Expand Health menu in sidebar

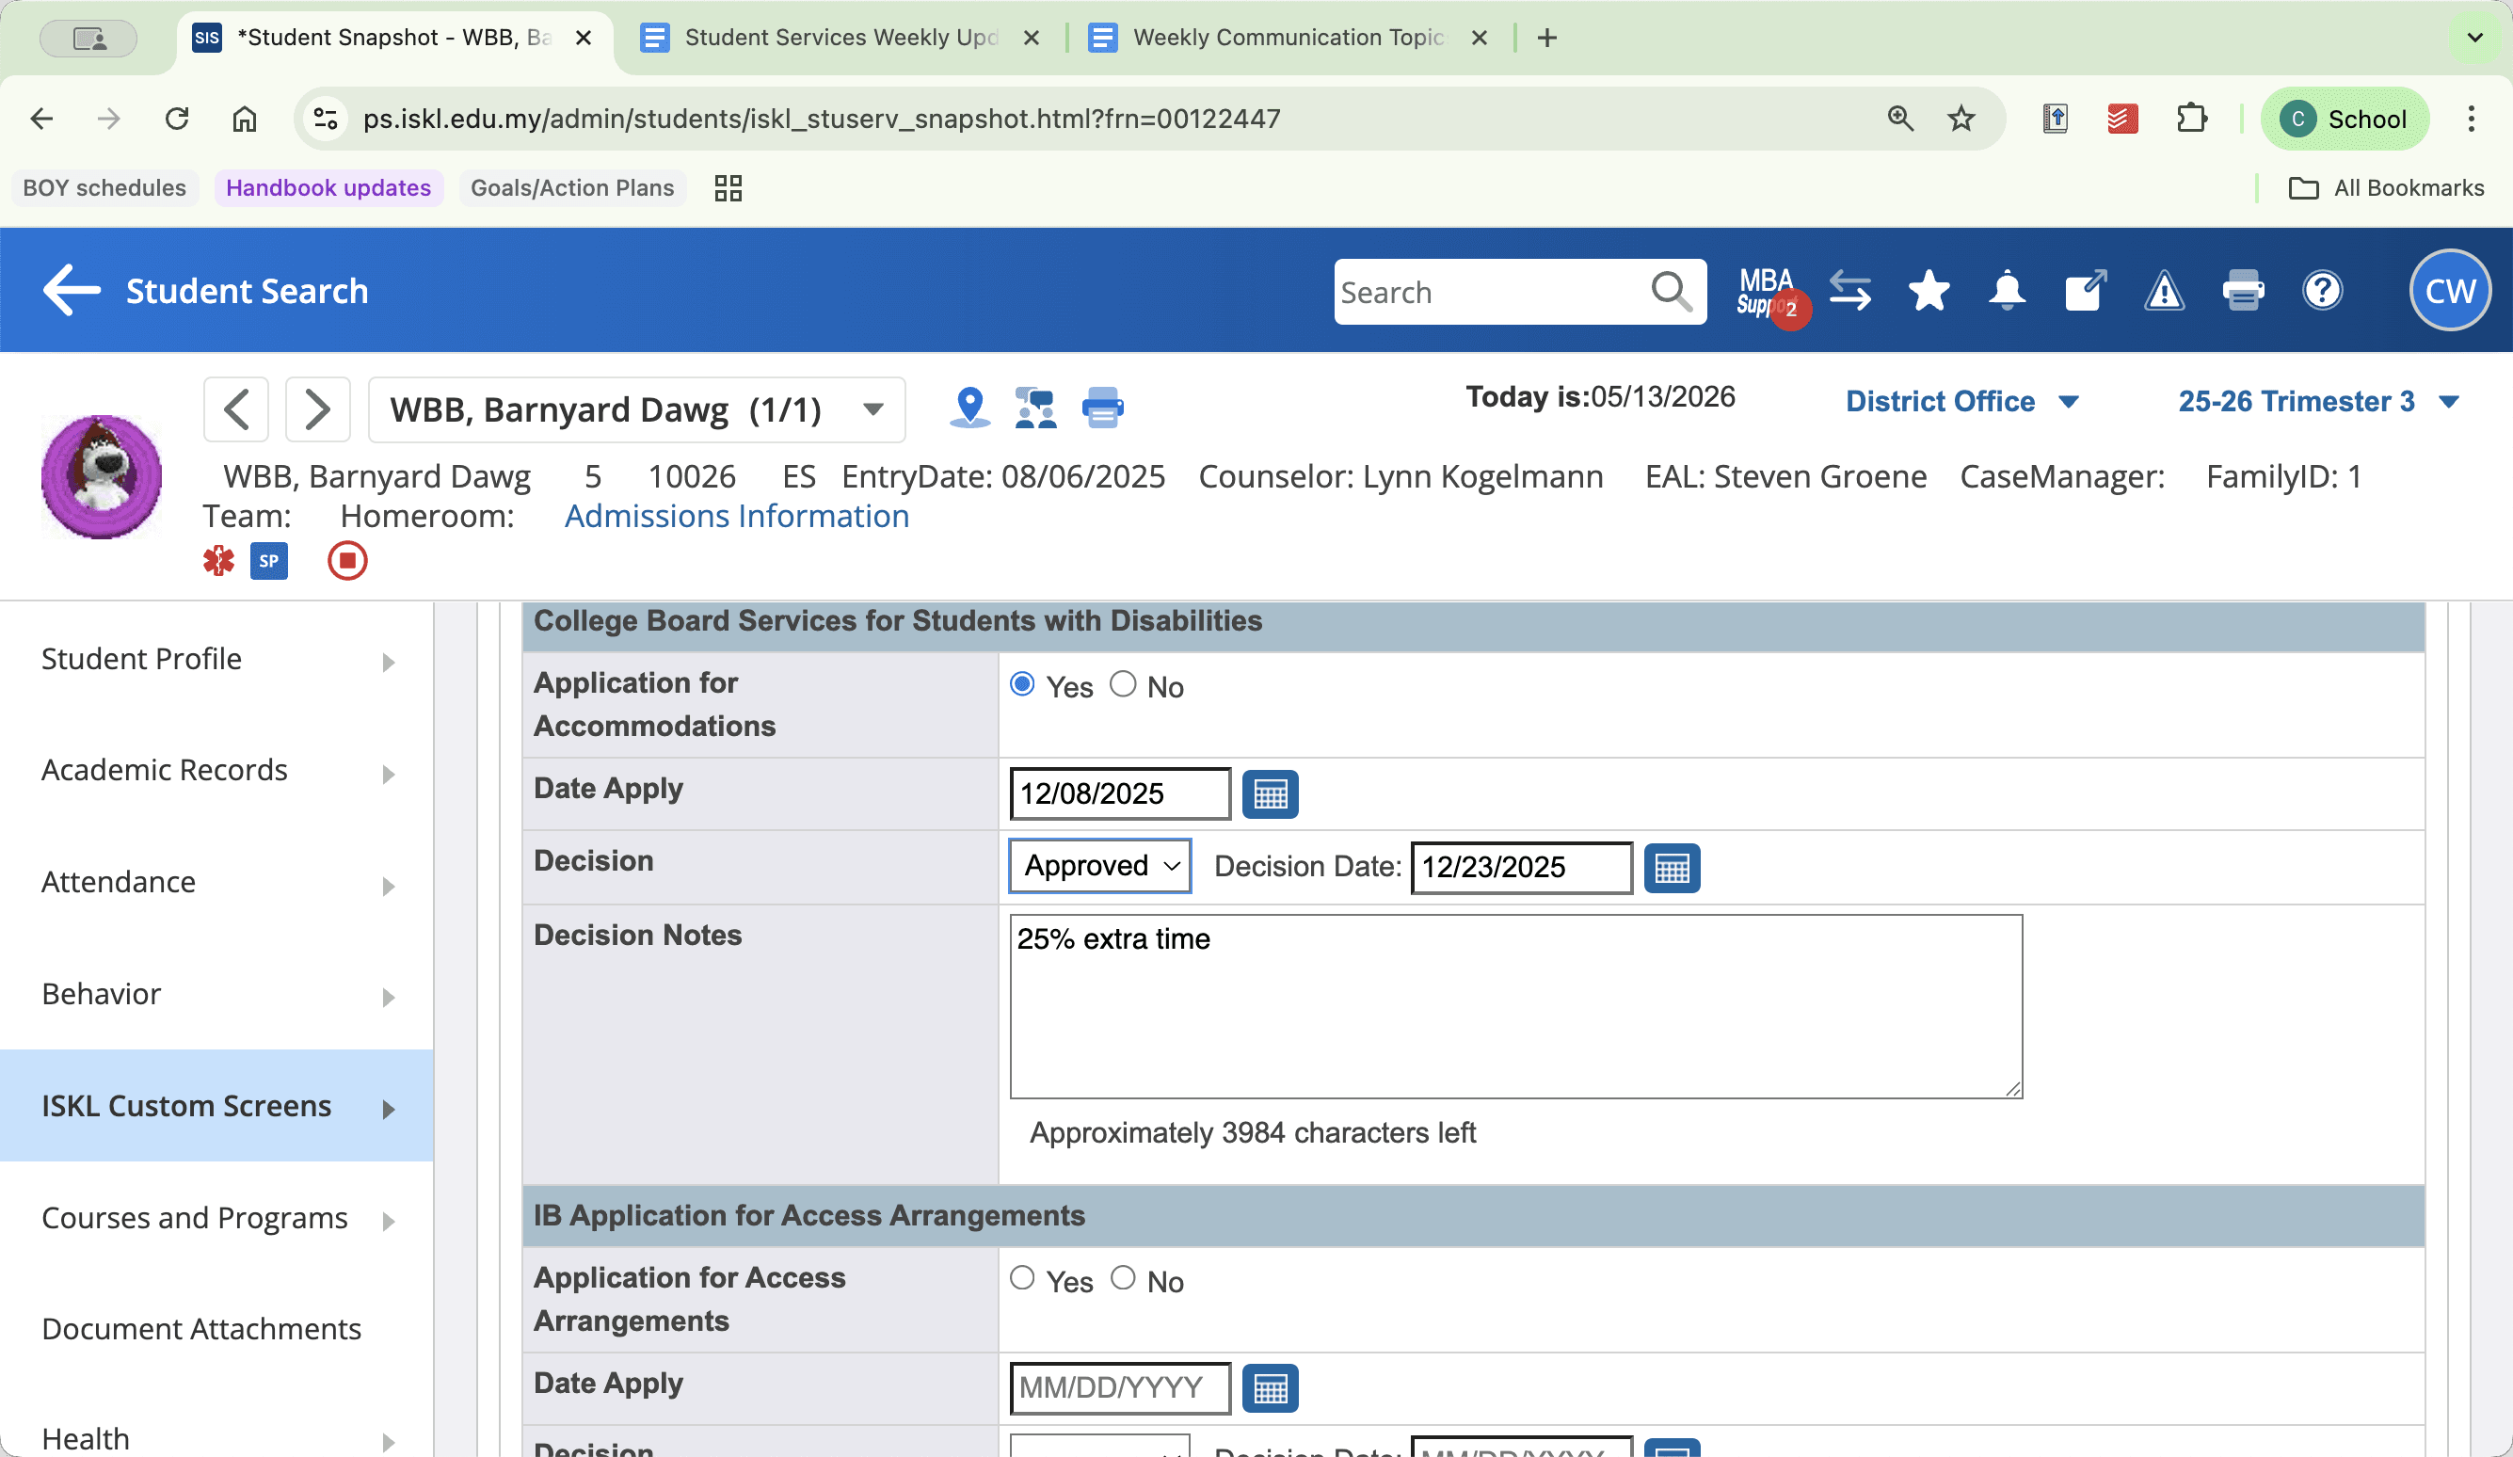tap(217, 1439)
